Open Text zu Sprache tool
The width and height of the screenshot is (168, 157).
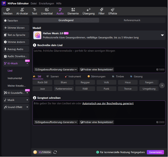pyautogui.click(x=16, y=35)
